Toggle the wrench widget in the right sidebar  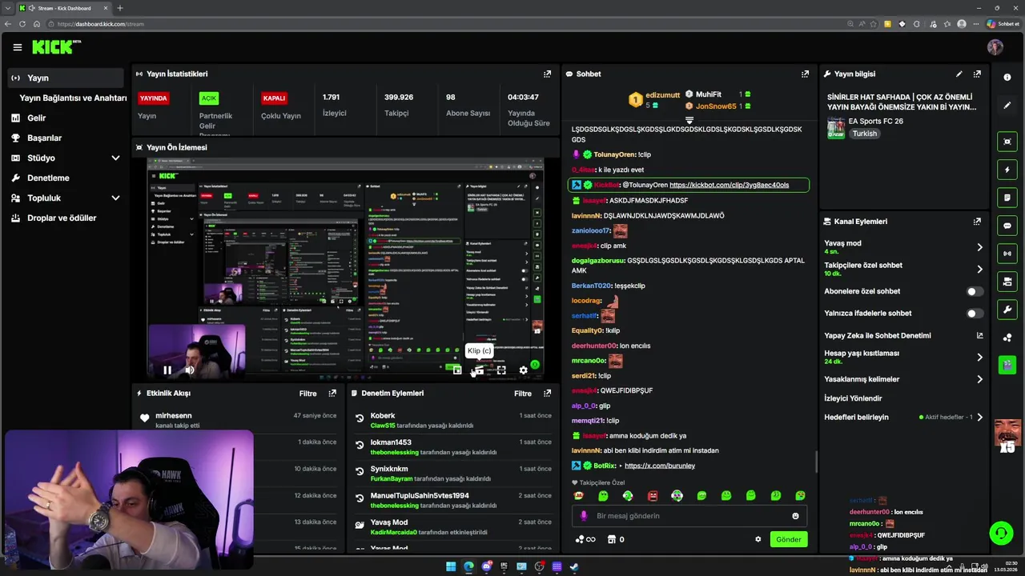(x=1007, y=310)
